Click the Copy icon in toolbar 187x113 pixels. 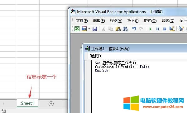[x=111, y=29]
